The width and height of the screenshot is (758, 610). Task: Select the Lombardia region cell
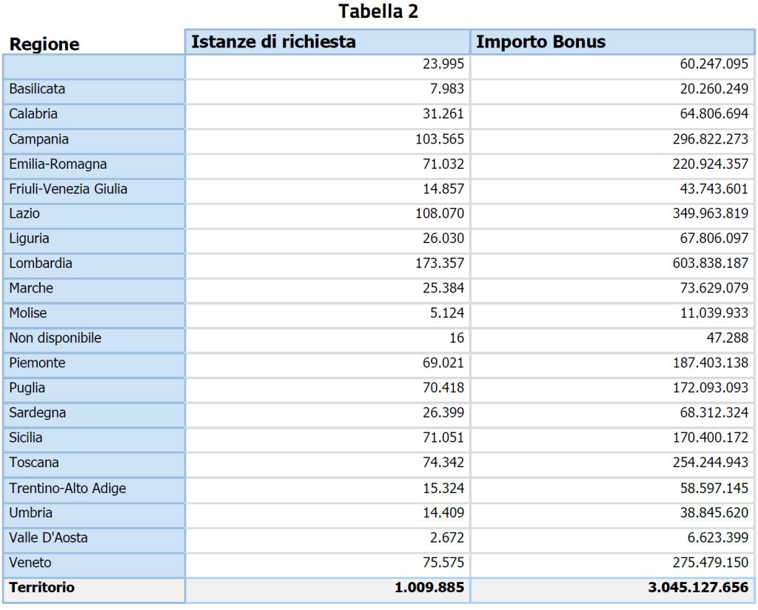(x=41, y=264)
